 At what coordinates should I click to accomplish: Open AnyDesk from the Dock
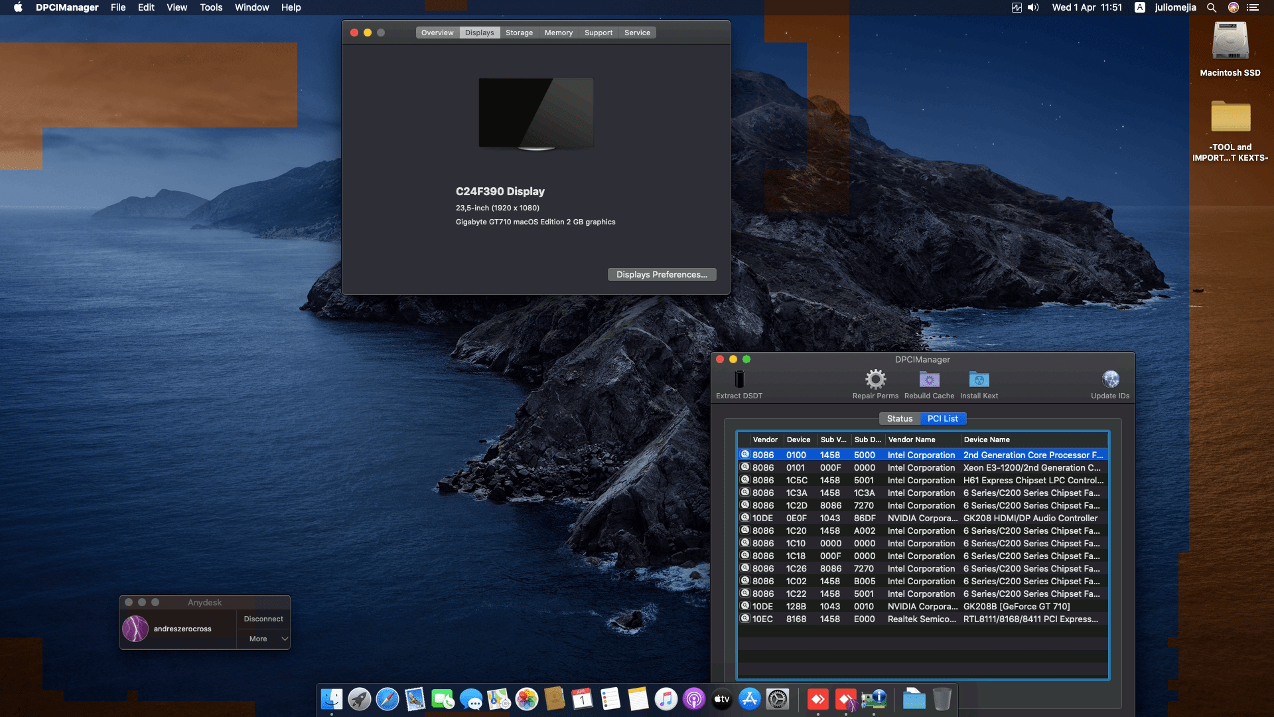817,698
